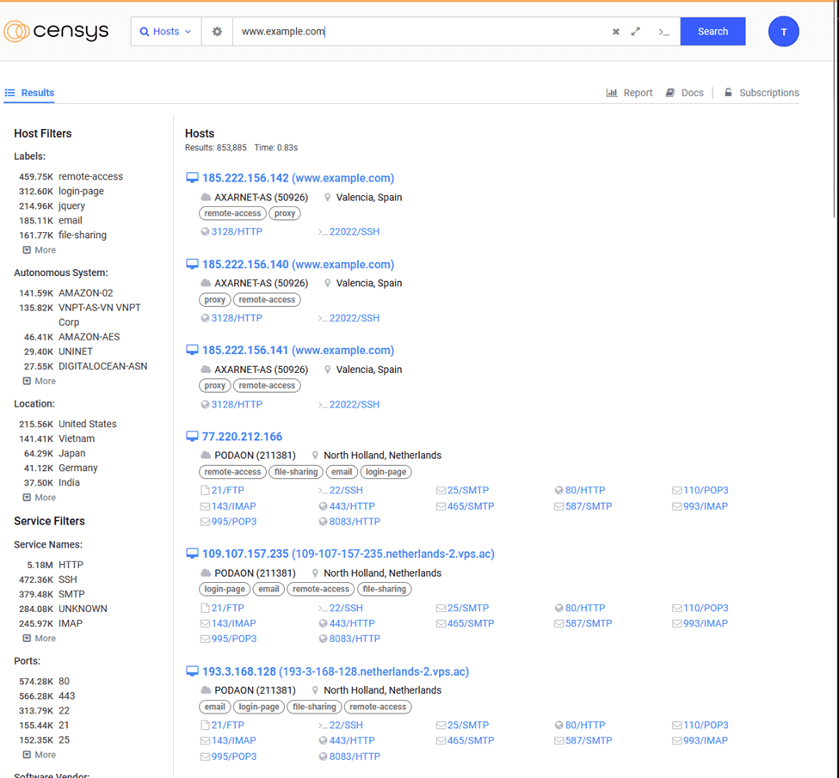Clear the search query with X icon
Viewport: 839px width, 778px height.
click(x=616, y=32)
